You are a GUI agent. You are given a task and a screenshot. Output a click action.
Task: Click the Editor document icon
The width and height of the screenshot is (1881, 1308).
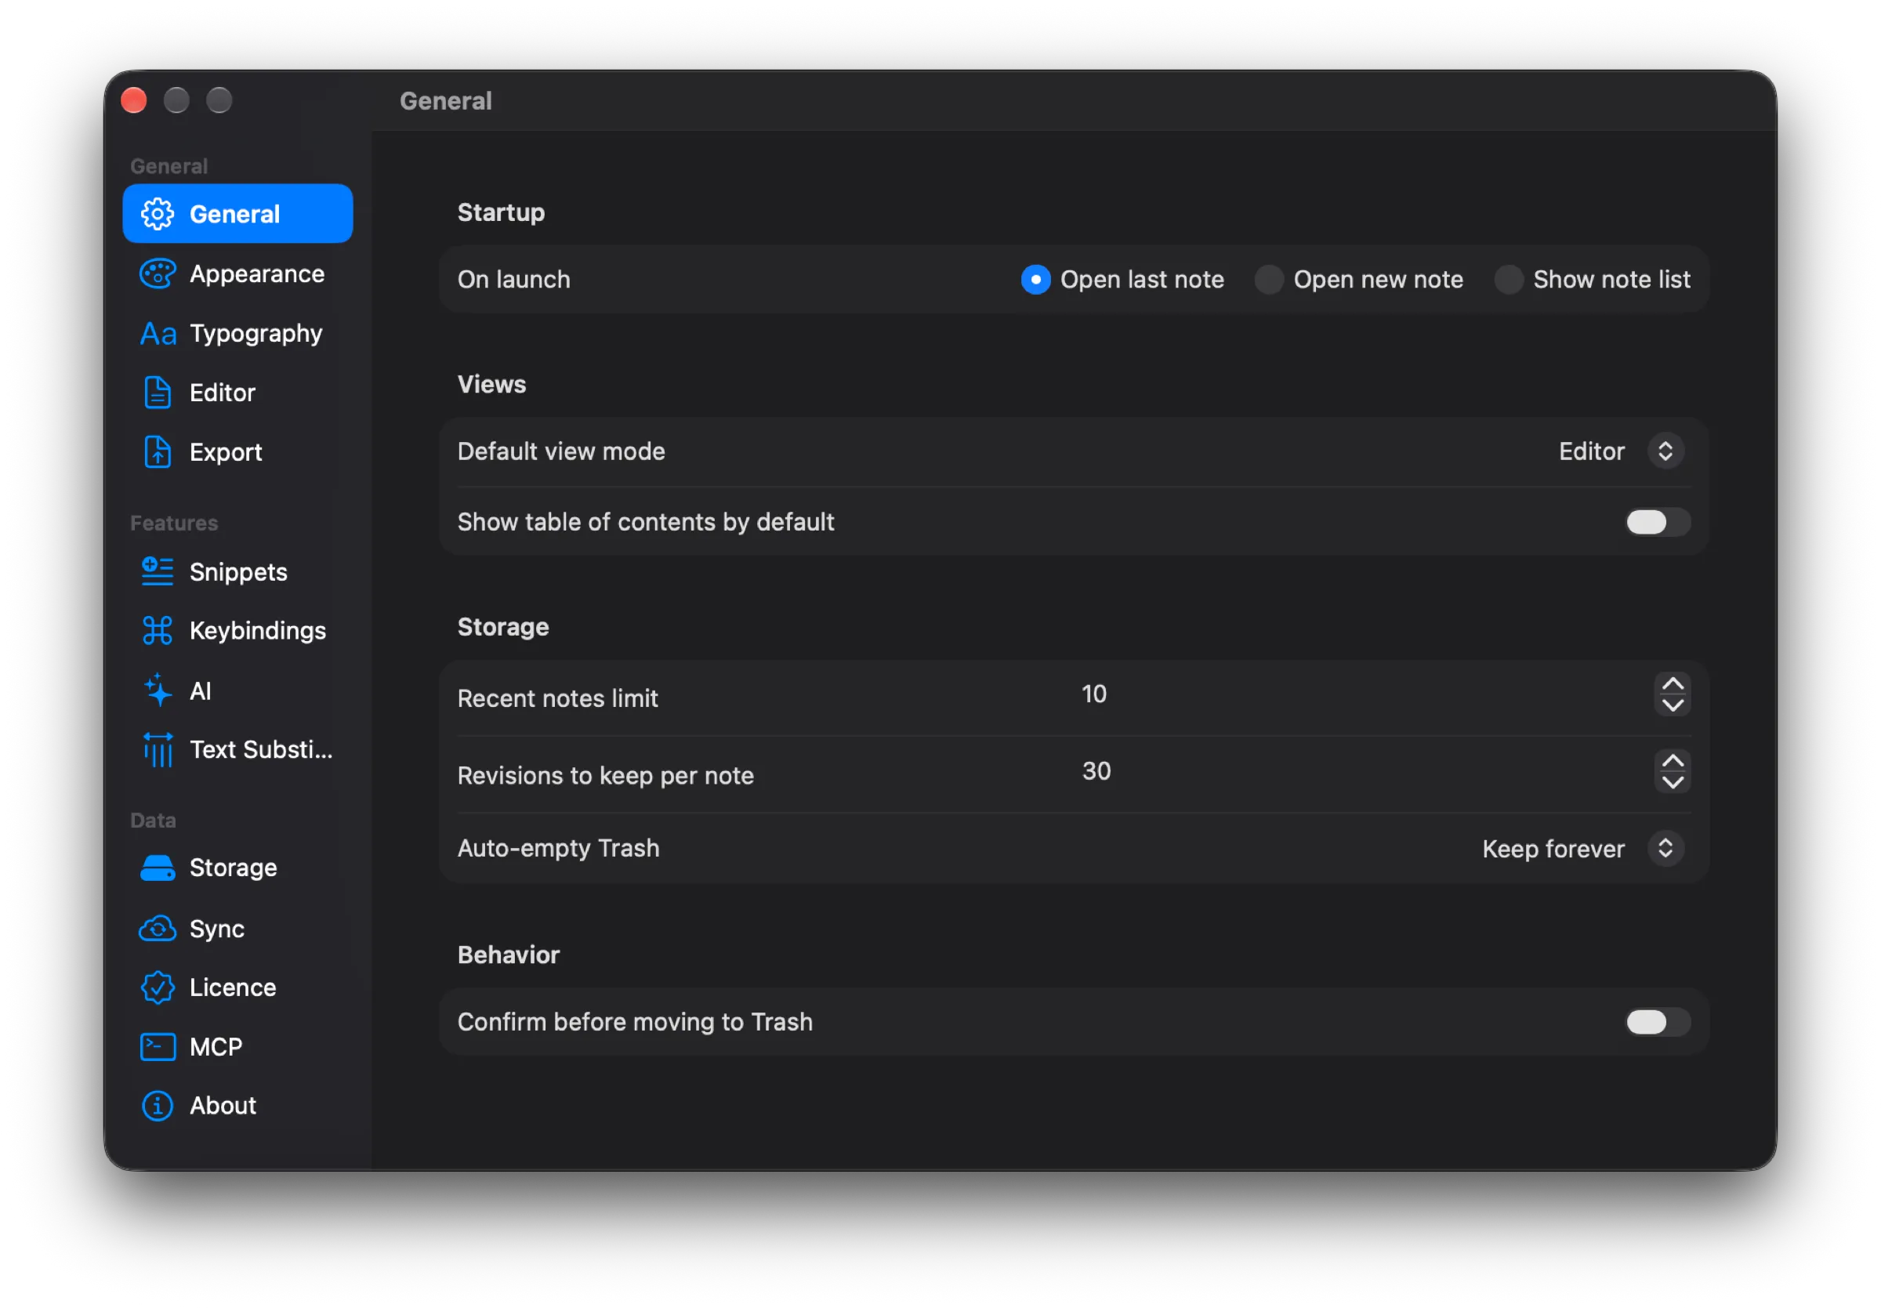pyautogui.click(x=158, y=393)
